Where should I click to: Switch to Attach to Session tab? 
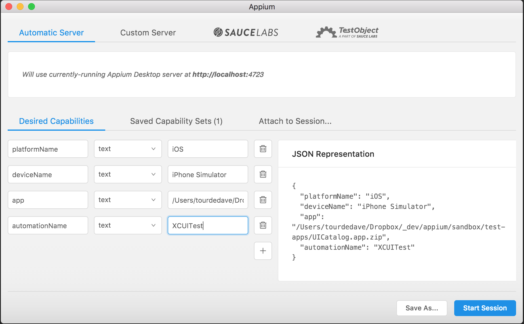(295, 121)
